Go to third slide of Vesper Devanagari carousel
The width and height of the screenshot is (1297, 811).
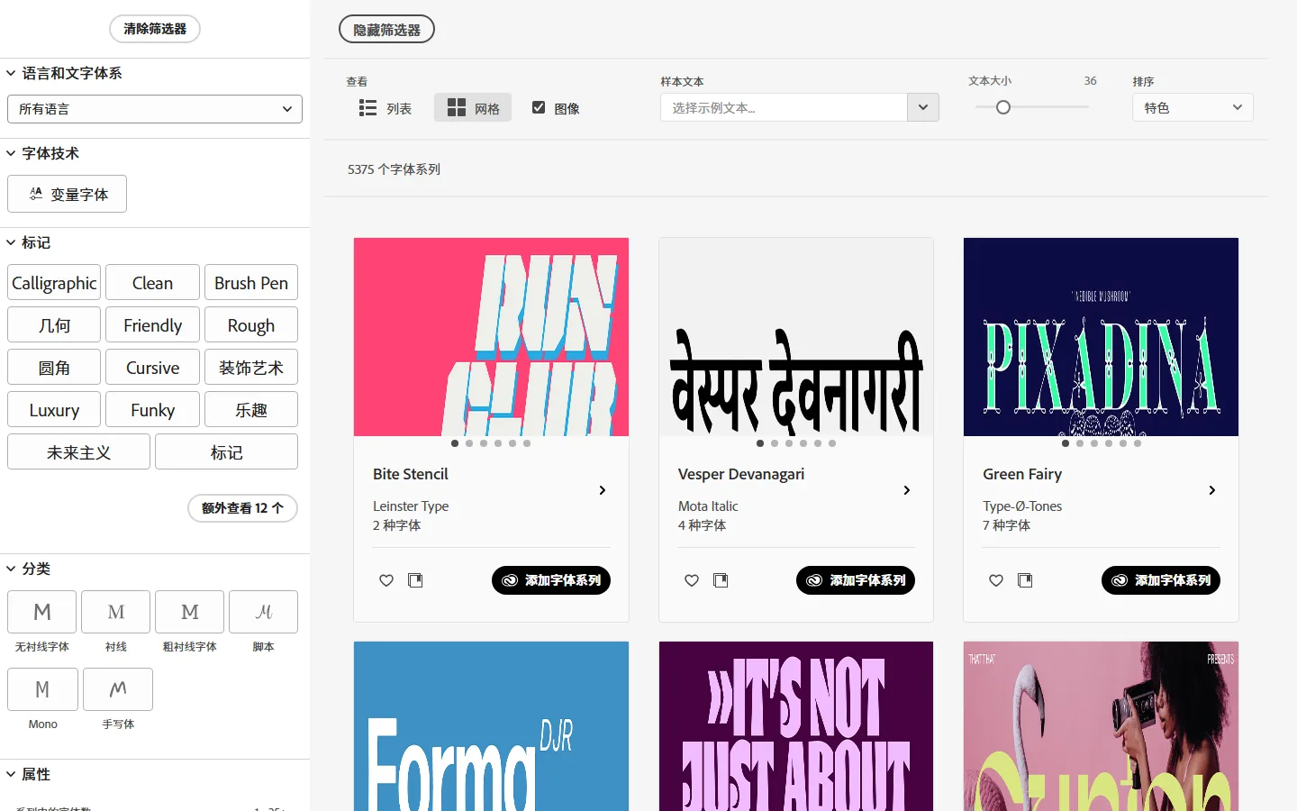click(x=789, y=443)
